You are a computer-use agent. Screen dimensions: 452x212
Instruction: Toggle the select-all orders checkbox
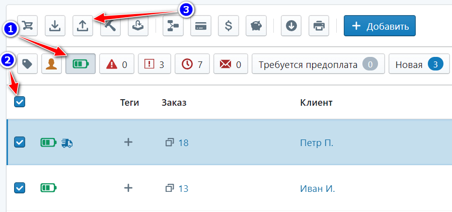tap(20, 102)
